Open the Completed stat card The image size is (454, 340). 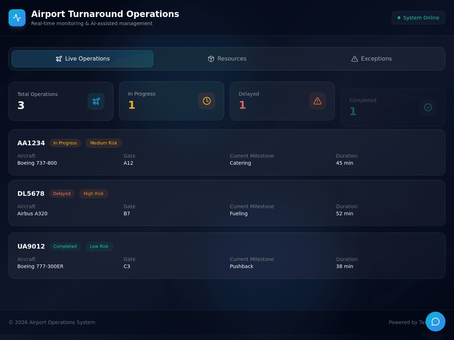pos(393,107)
